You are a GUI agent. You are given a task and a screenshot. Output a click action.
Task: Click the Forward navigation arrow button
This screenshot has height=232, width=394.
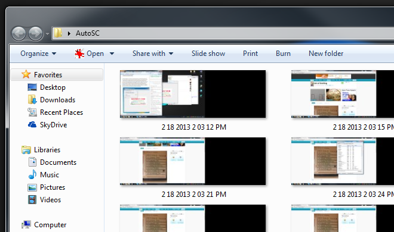click(x=35, y=33)
